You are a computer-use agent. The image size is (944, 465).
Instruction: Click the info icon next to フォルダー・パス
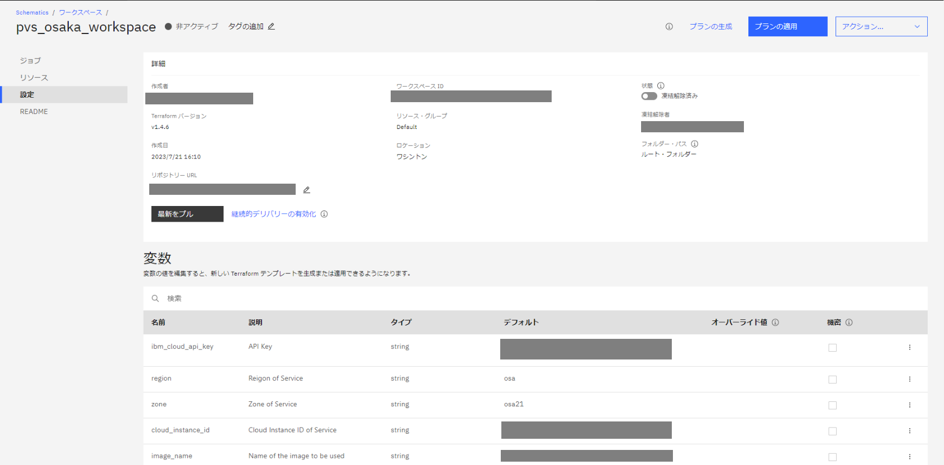(694, 143)
